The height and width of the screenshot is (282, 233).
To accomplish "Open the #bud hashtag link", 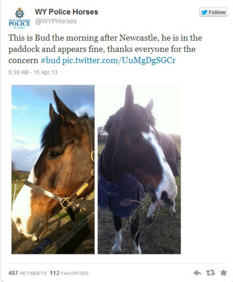I will click(50, 60).
